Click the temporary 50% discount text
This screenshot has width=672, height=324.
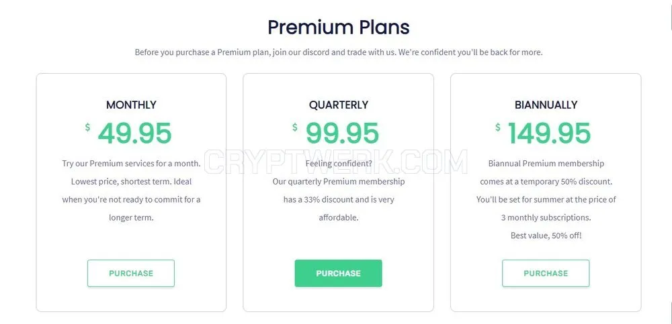coord(546,182)
